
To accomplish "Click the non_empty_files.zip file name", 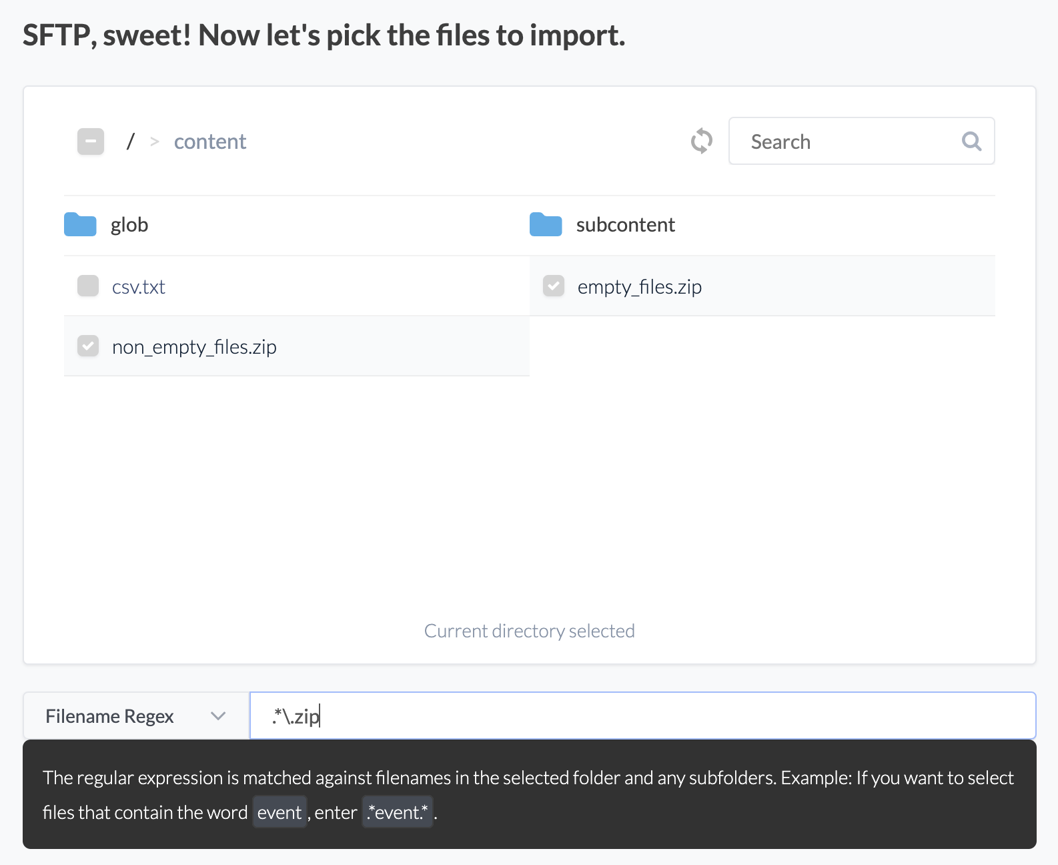I will (194, 347).
